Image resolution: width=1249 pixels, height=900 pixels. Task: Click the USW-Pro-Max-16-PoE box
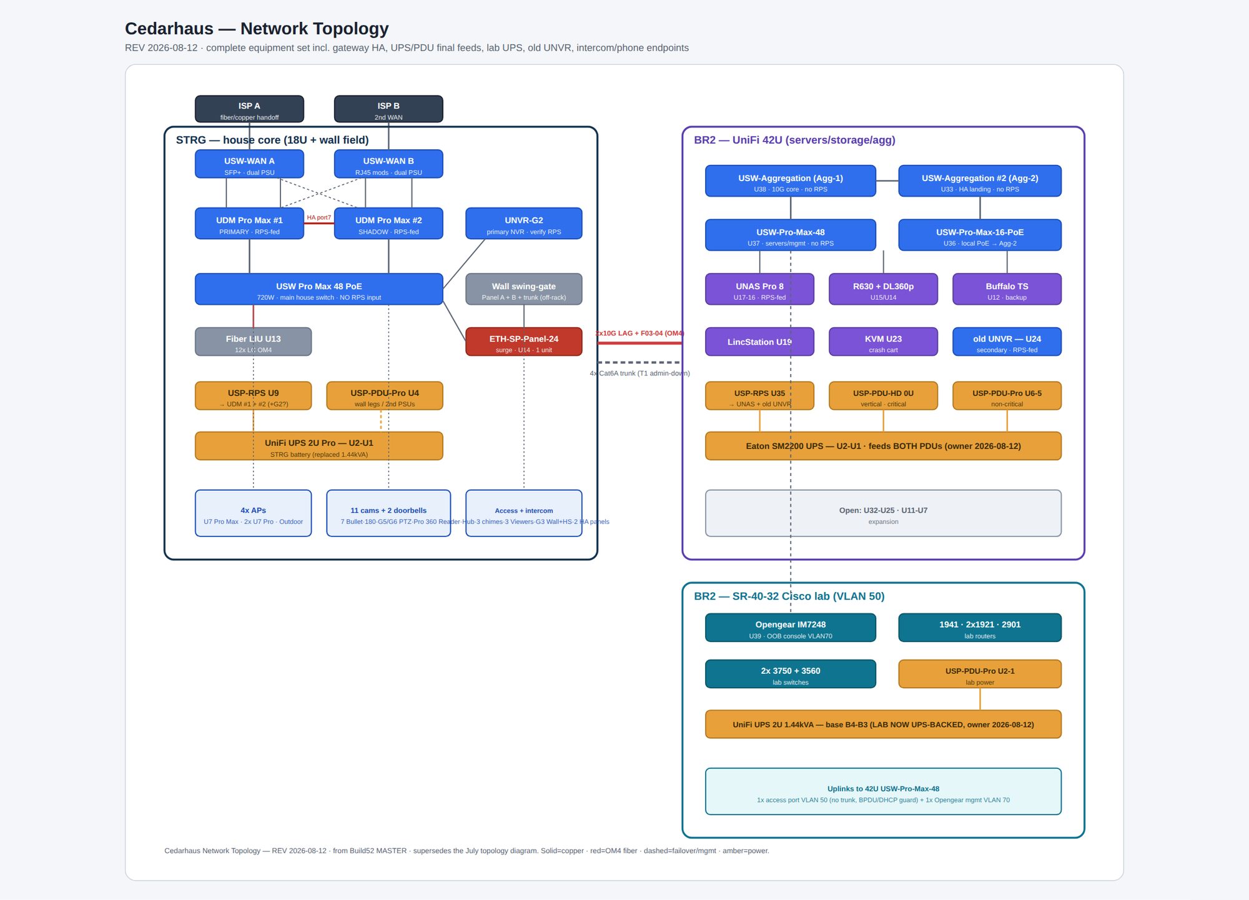click(980, 235)
